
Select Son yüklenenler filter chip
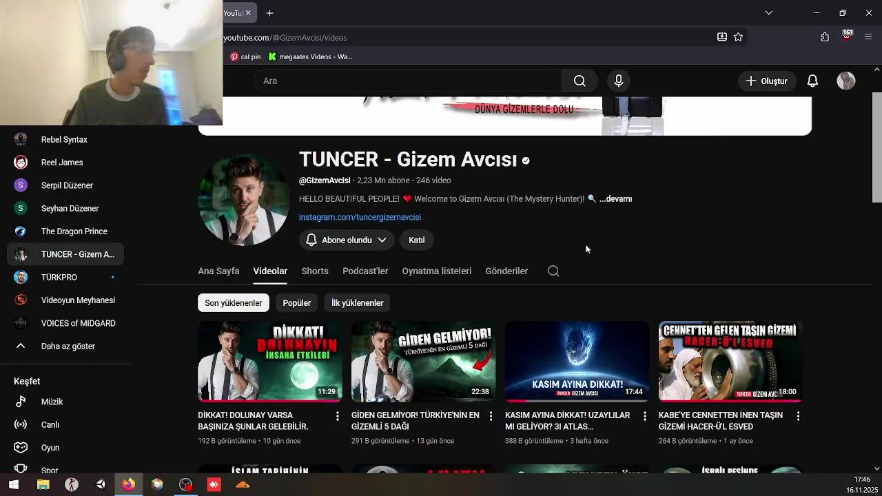point(234,303)
